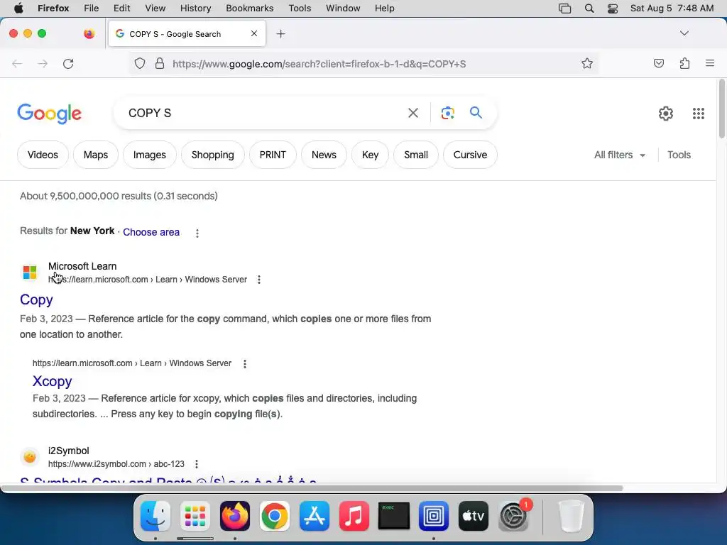The height and width of the screenshot is (545, 727).
Task: Open Spotlight search in menu bar
Action: pyautogui.click(x=589, y=8)
